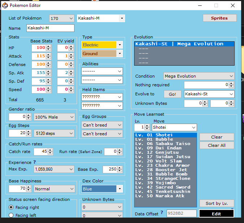Increase the Catch rate value
The image size is (244, 223).
point(51,150)
